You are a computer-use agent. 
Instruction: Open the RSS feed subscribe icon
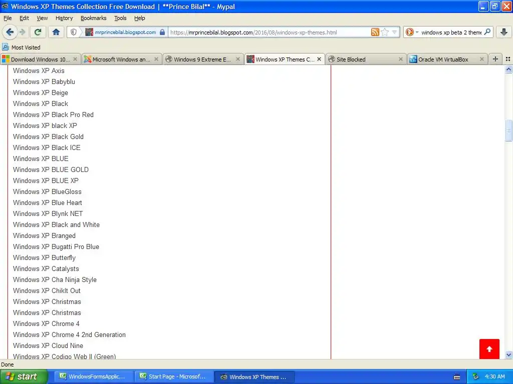click(375, 32)
